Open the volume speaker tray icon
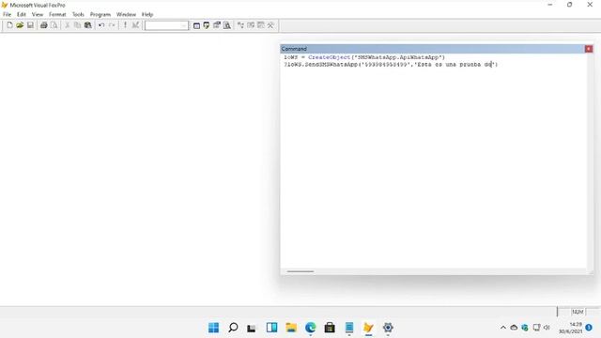The width and height of the screenshot is (601, 338). click(x=547, y=328)
